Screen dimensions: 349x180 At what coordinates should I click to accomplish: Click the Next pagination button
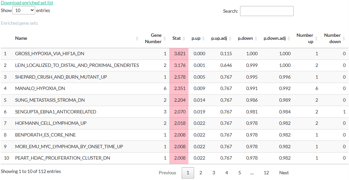[x=284, y=173]
